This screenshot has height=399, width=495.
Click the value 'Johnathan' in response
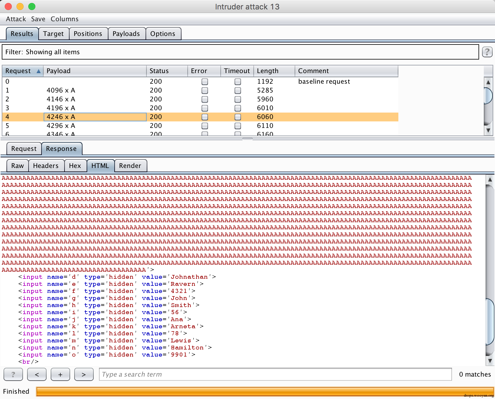click(189, 277)
